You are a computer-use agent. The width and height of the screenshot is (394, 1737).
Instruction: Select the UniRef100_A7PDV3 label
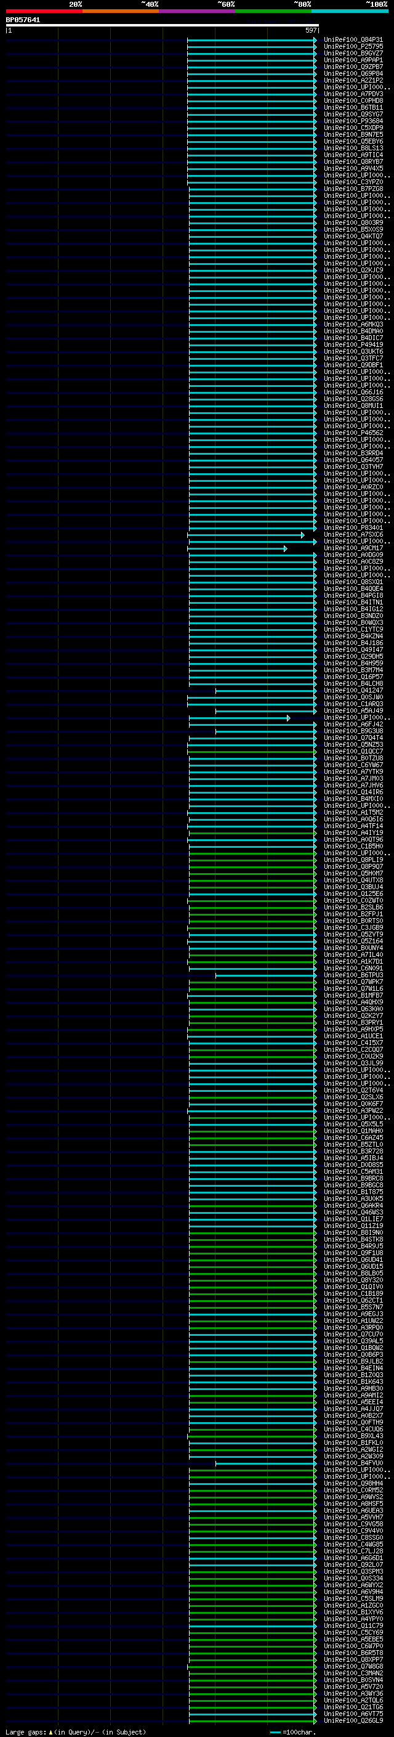pos(353,94)
